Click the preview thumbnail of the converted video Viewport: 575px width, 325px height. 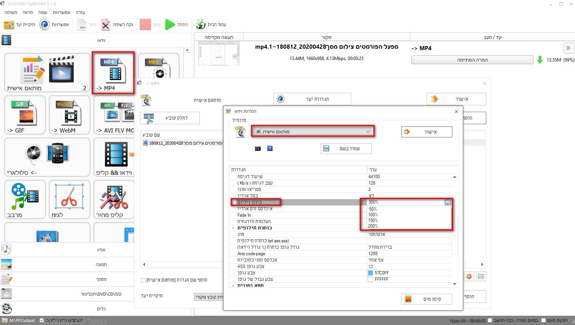(x=219, y=54)
